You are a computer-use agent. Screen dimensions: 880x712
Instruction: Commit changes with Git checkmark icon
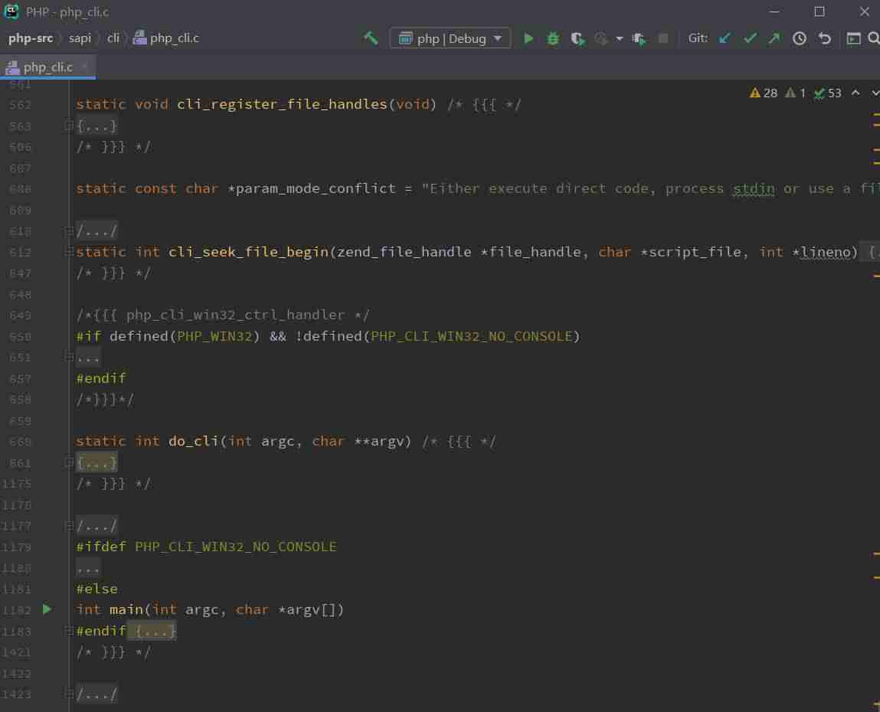click(x=750, y=38)
